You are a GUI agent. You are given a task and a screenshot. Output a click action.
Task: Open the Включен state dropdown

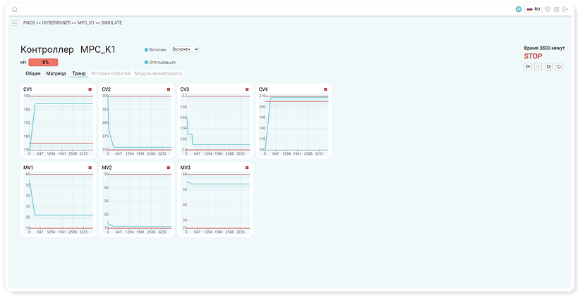point(186,49)
